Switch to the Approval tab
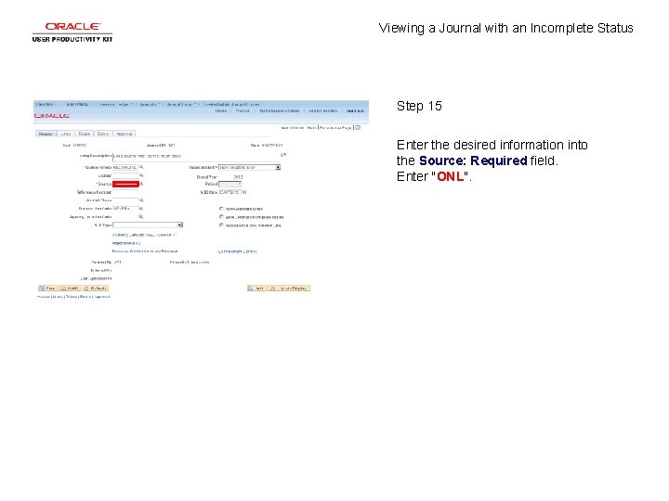This screenshot has width=669, height=501. 125,134
